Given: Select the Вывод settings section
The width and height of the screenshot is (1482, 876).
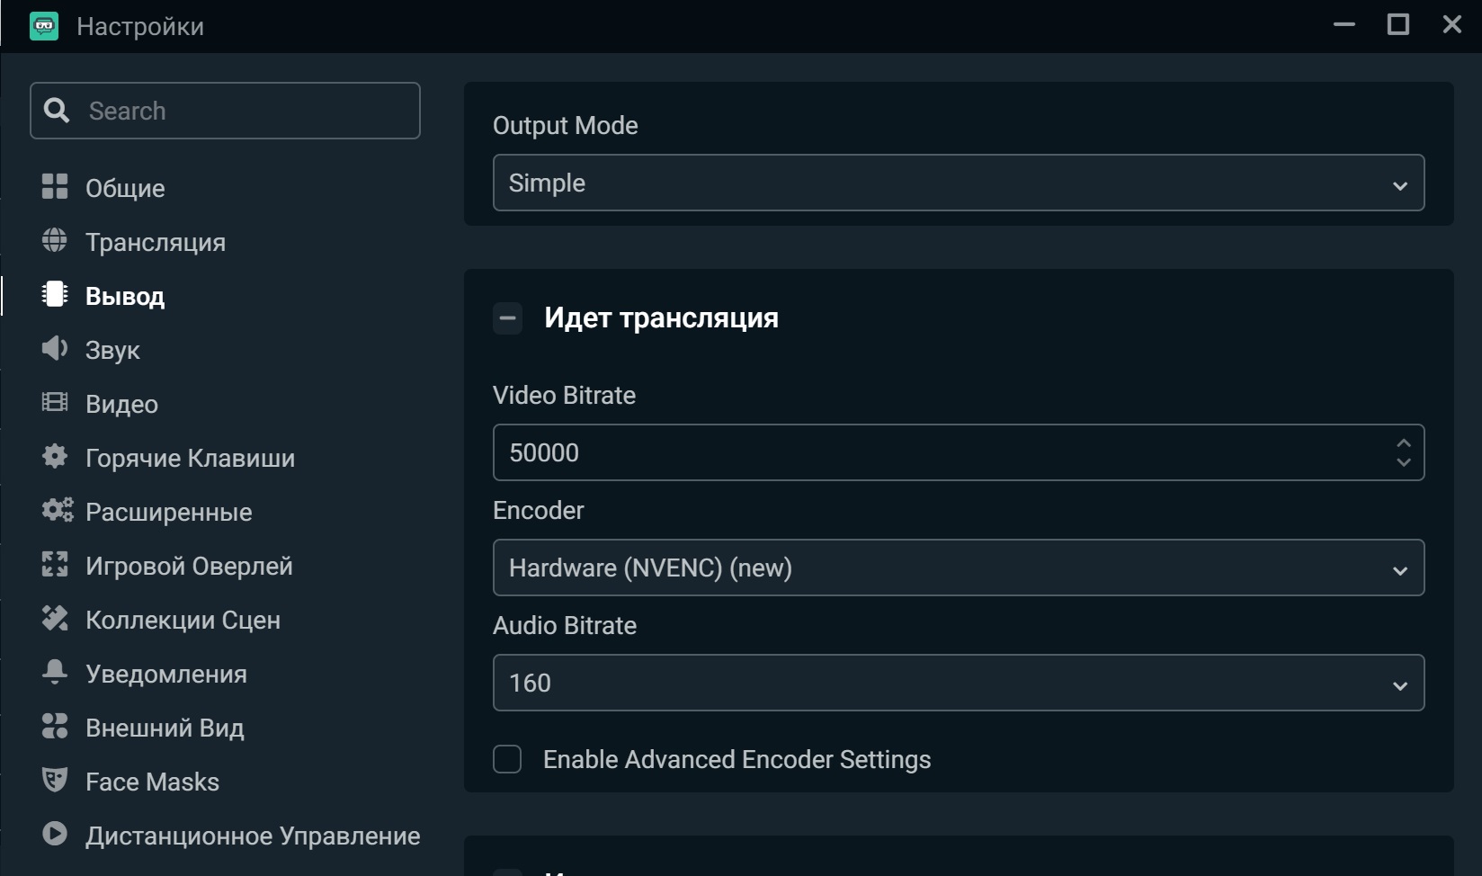Looking at the screenshot, I should coord(125,297).
